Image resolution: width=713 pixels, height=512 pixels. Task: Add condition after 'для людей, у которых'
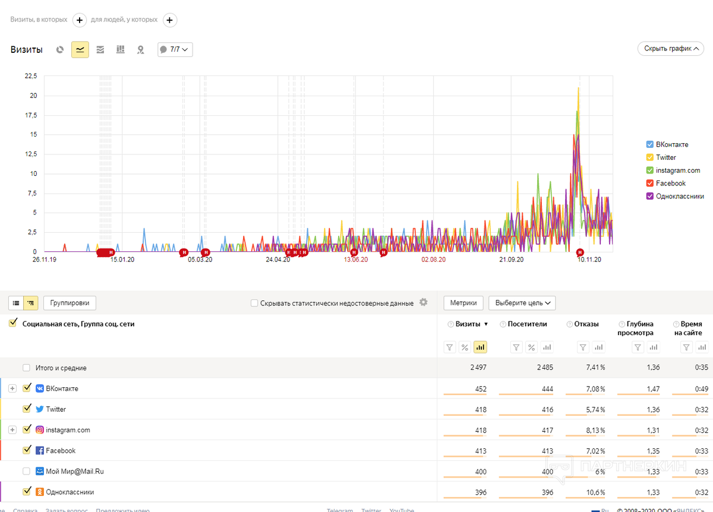point(170,20)
